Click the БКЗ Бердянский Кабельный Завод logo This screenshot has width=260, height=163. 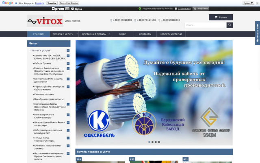tap(159, 123)
